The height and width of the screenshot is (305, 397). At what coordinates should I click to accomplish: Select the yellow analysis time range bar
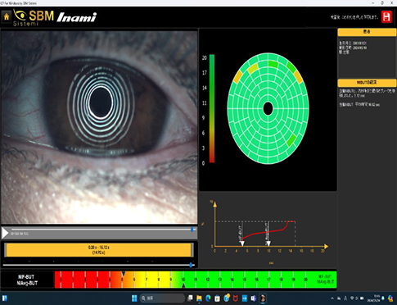pyautogui.click(x=99, y=250)
